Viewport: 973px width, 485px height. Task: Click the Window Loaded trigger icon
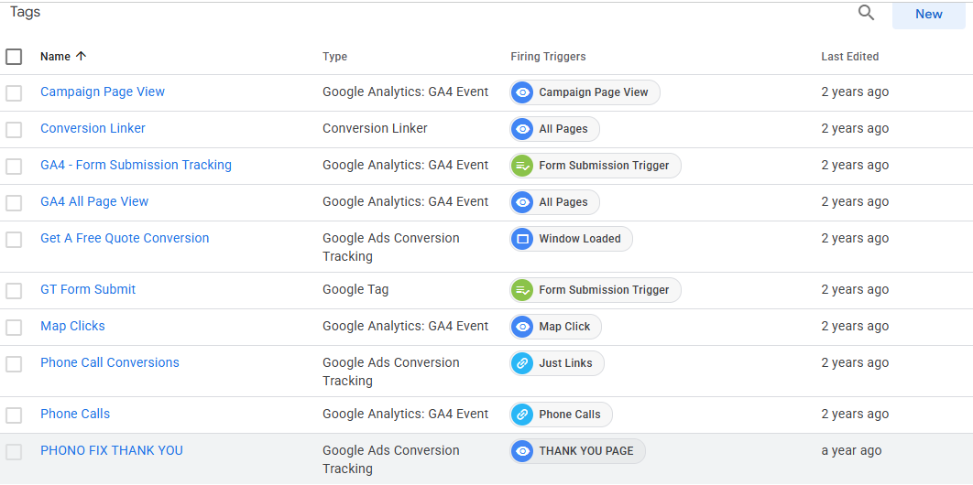pos(522,239)
